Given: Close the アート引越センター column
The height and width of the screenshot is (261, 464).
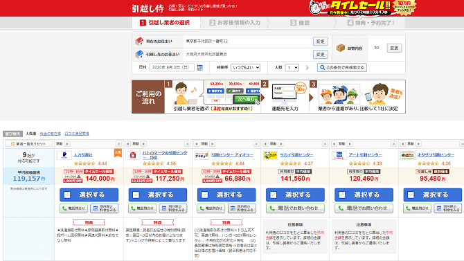Looking at the screenshot, I should 393,144.
